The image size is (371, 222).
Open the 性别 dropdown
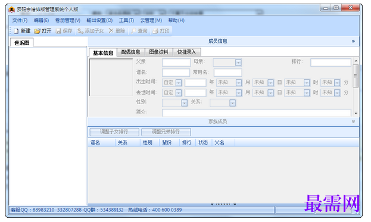tap(185, 103)
